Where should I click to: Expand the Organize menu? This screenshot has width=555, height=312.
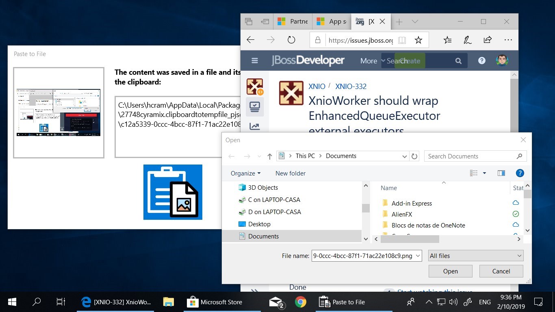pyautogui.click(x=245, y=173)
